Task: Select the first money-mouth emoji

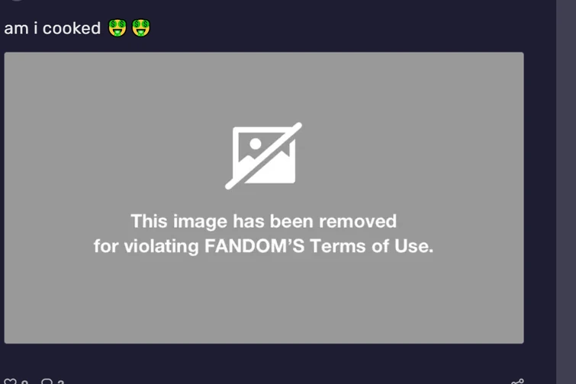Action: (117, 28)
